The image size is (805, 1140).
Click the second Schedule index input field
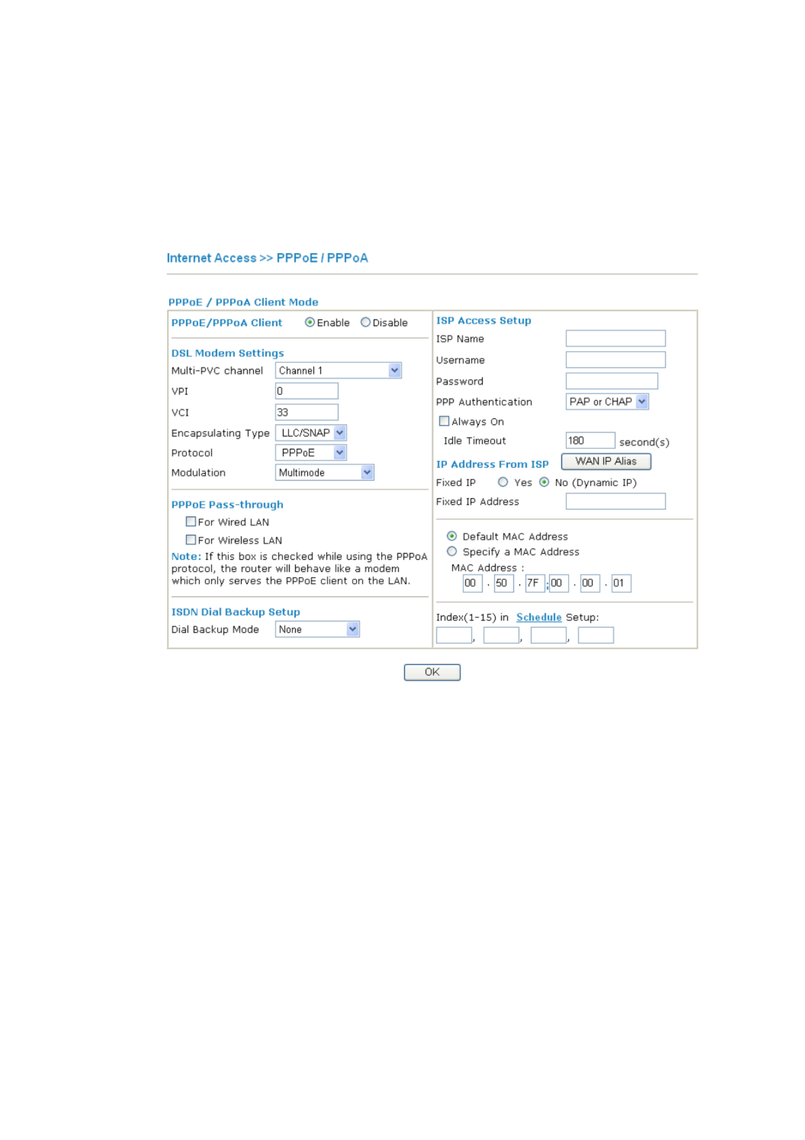coord(501,635)
